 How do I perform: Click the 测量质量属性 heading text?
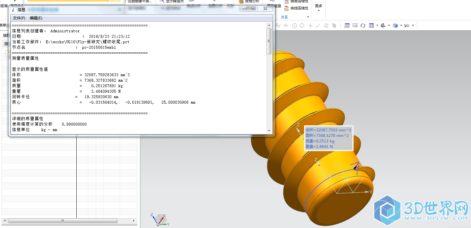click(x=25, y=58)
